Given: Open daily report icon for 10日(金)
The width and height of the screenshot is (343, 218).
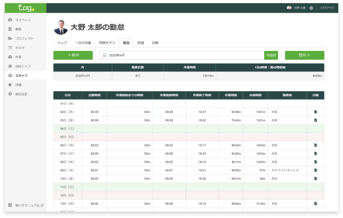Looking at the screenshot, I should coord(315,179).
